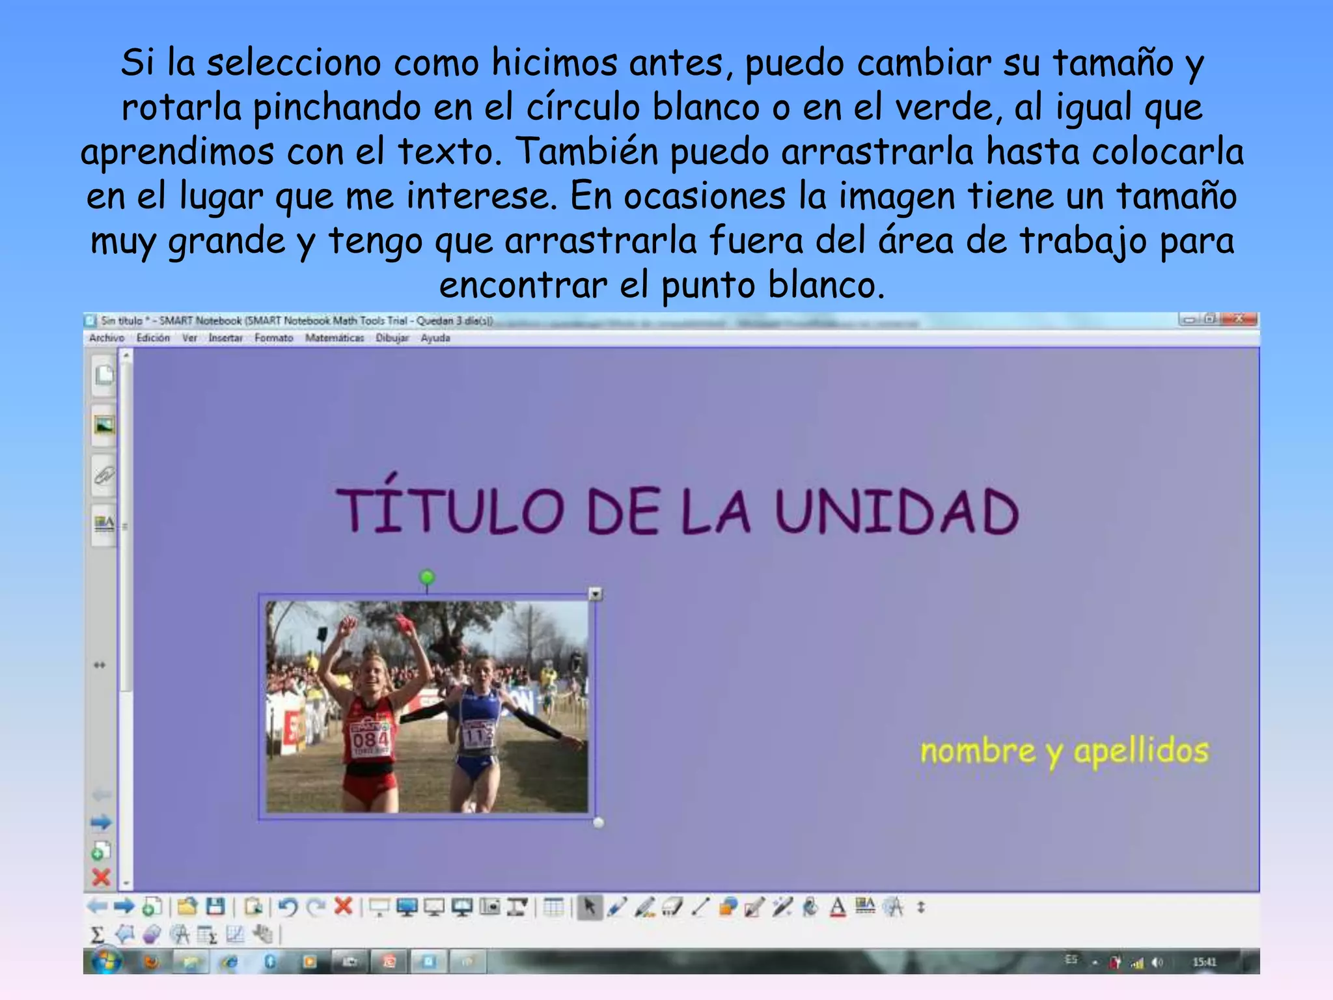Click Add Page in bottom toolbar
1333x1000 pixels.
152,906
